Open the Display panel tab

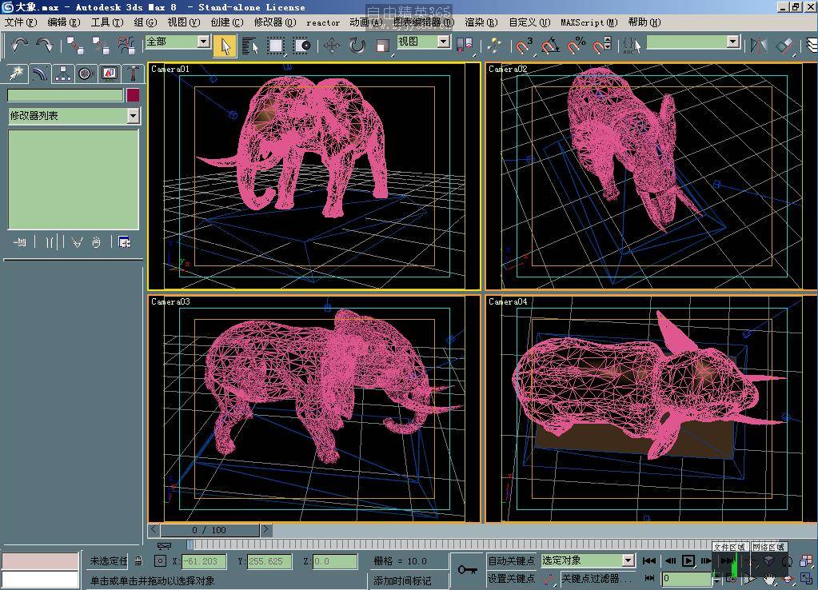(x=109, y=74)
